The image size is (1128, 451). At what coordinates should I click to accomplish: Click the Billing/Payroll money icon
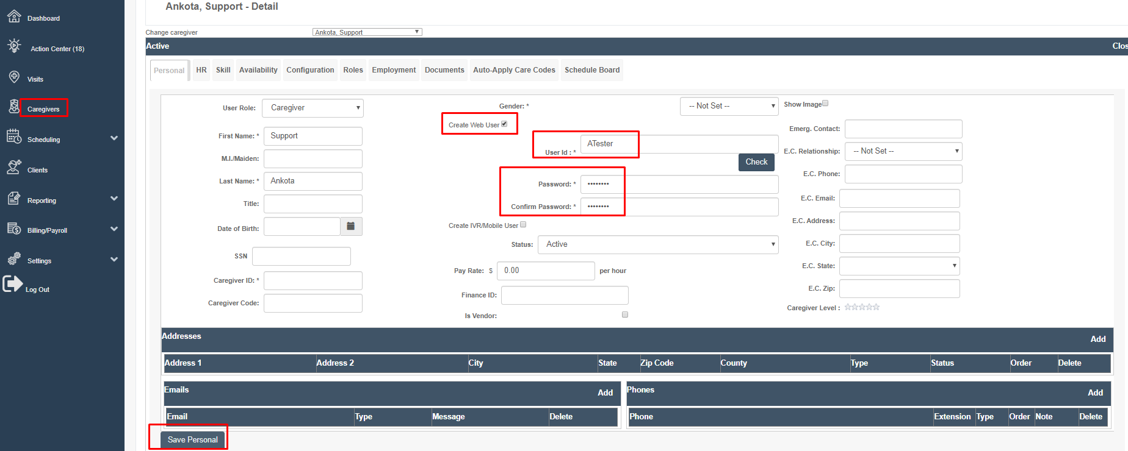14,229
